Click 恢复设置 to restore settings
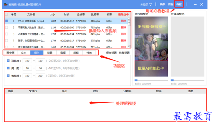Viewport: 215px width, 127px height. [124, 53]
